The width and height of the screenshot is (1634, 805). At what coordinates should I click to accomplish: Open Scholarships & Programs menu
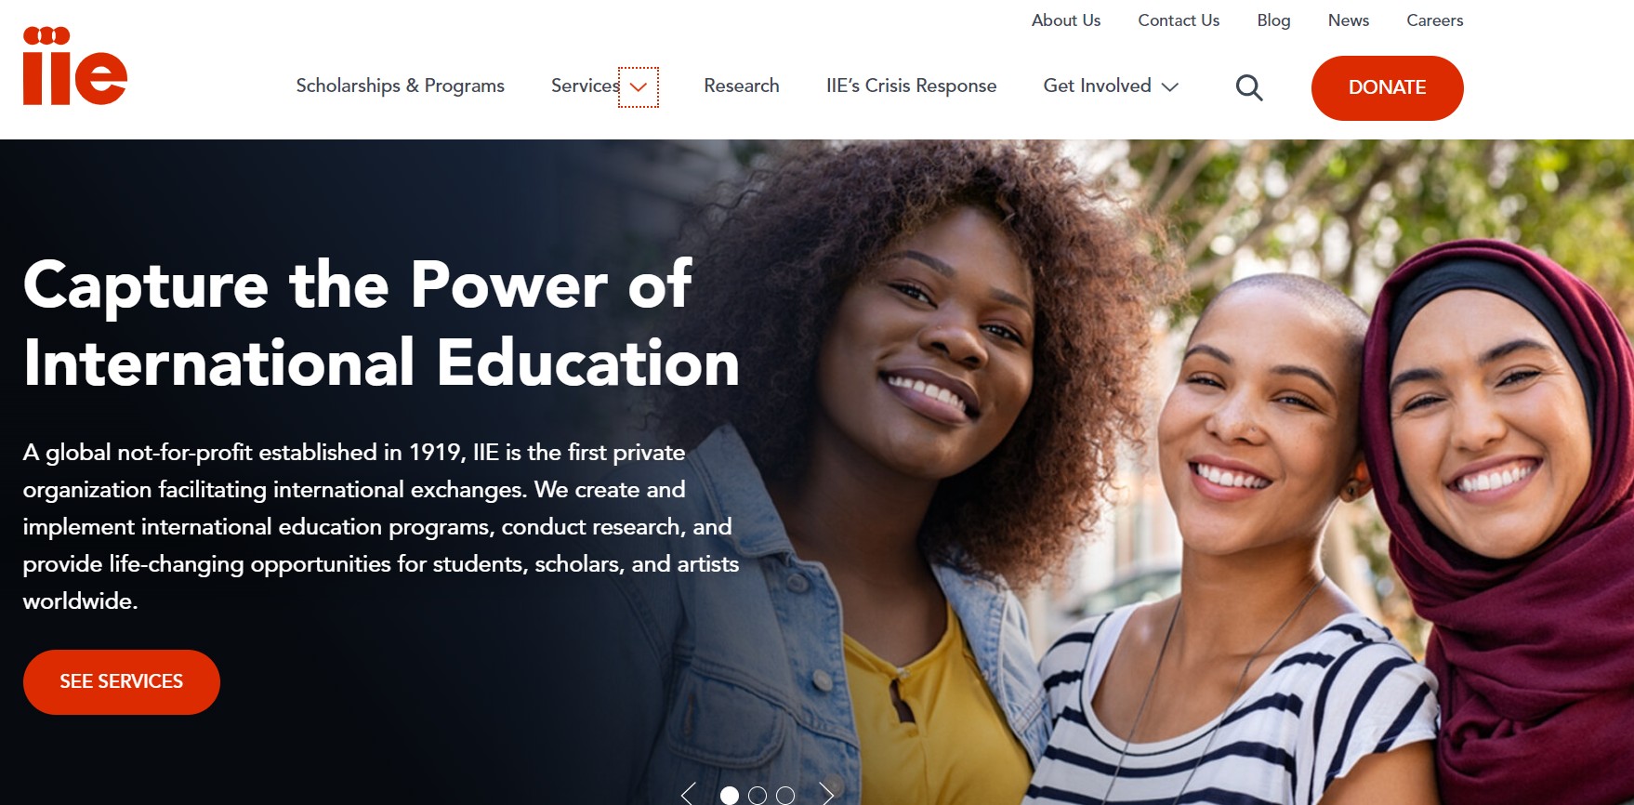pos(400,86)
